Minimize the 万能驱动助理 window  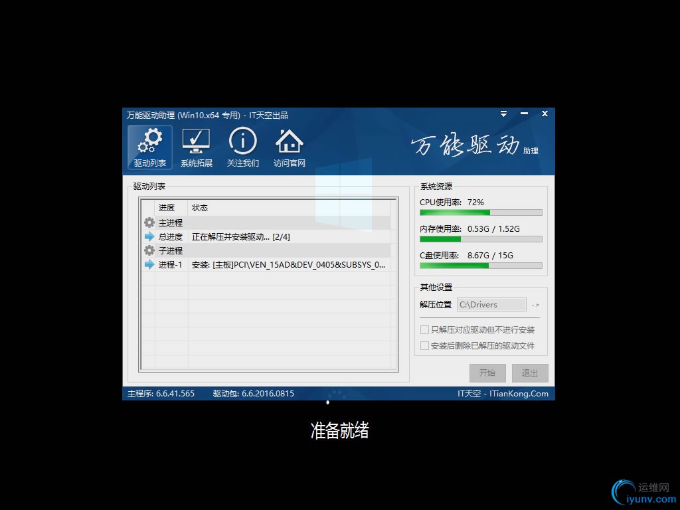(x=525, y=114)
